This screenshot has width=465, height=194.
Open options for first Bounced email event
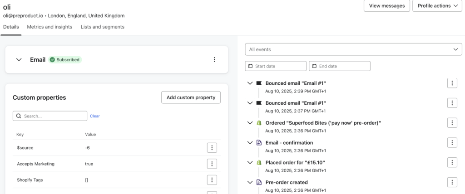452,83
